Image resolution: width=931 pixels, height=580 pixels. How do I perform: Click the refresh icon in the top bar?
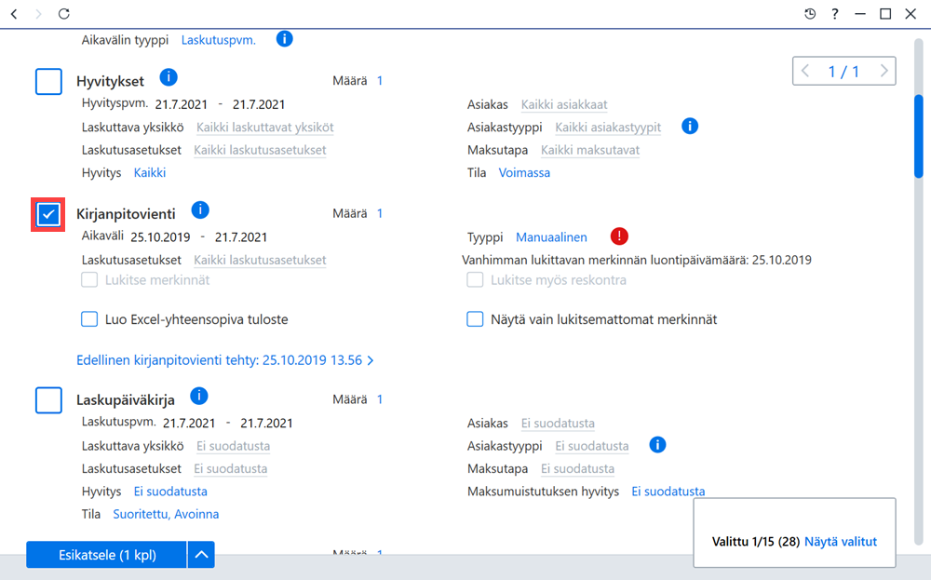coord(63,14)
